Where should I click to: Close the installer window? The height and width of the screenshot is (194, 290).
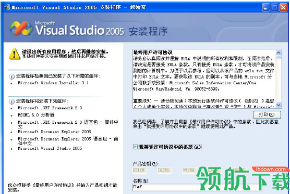(283, 8)
